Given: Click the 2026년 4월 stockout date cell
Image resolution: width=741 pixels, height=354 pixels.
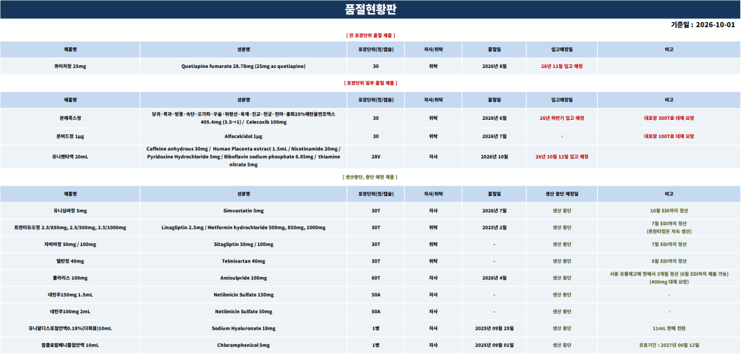Looking at the screenshot, I should pyautogui.click(x=494, y=278).
